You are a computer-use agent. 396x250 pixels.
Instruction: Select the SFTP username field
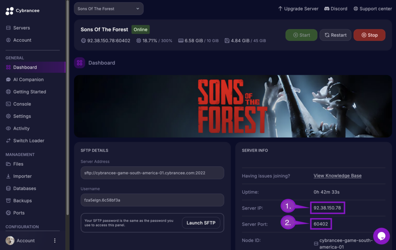152,200
